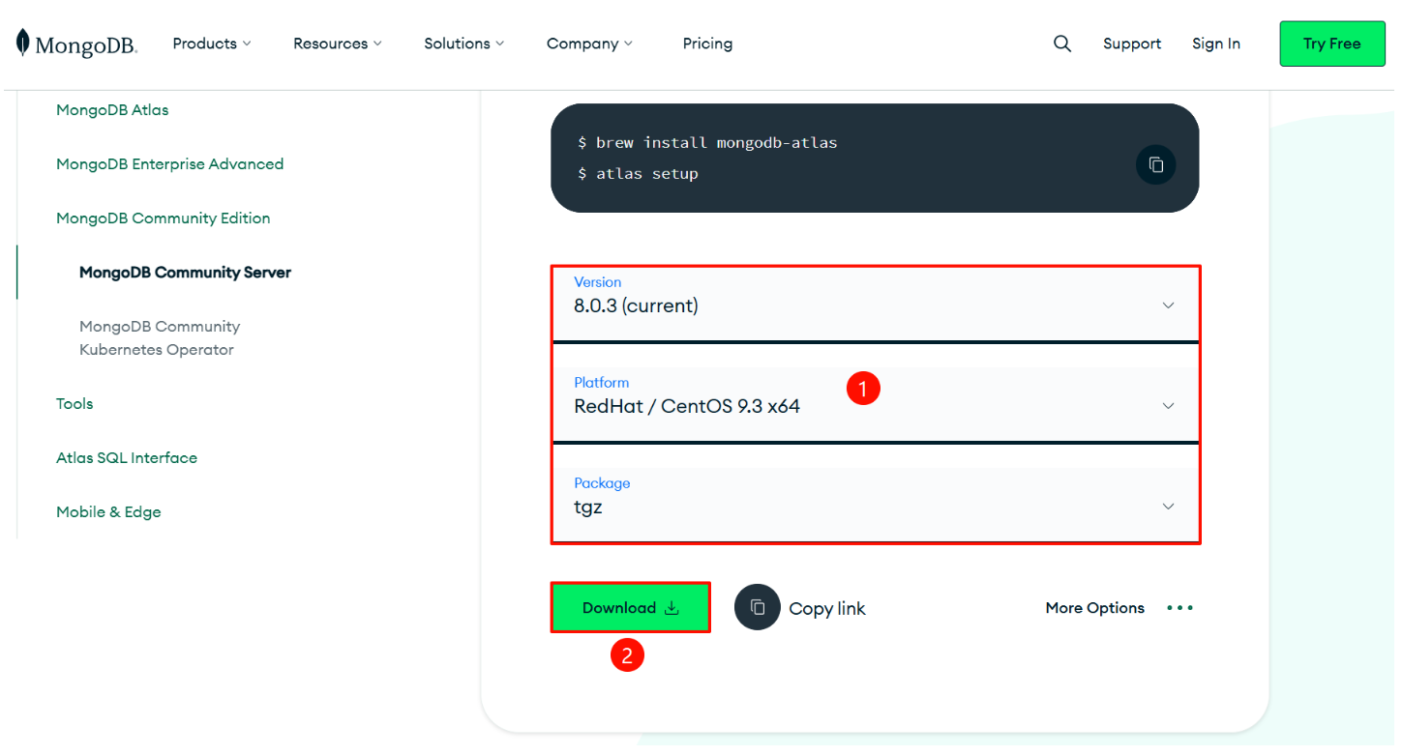Open the Support link
The width and height of the screenshot is (1403, 755).
1132,44
